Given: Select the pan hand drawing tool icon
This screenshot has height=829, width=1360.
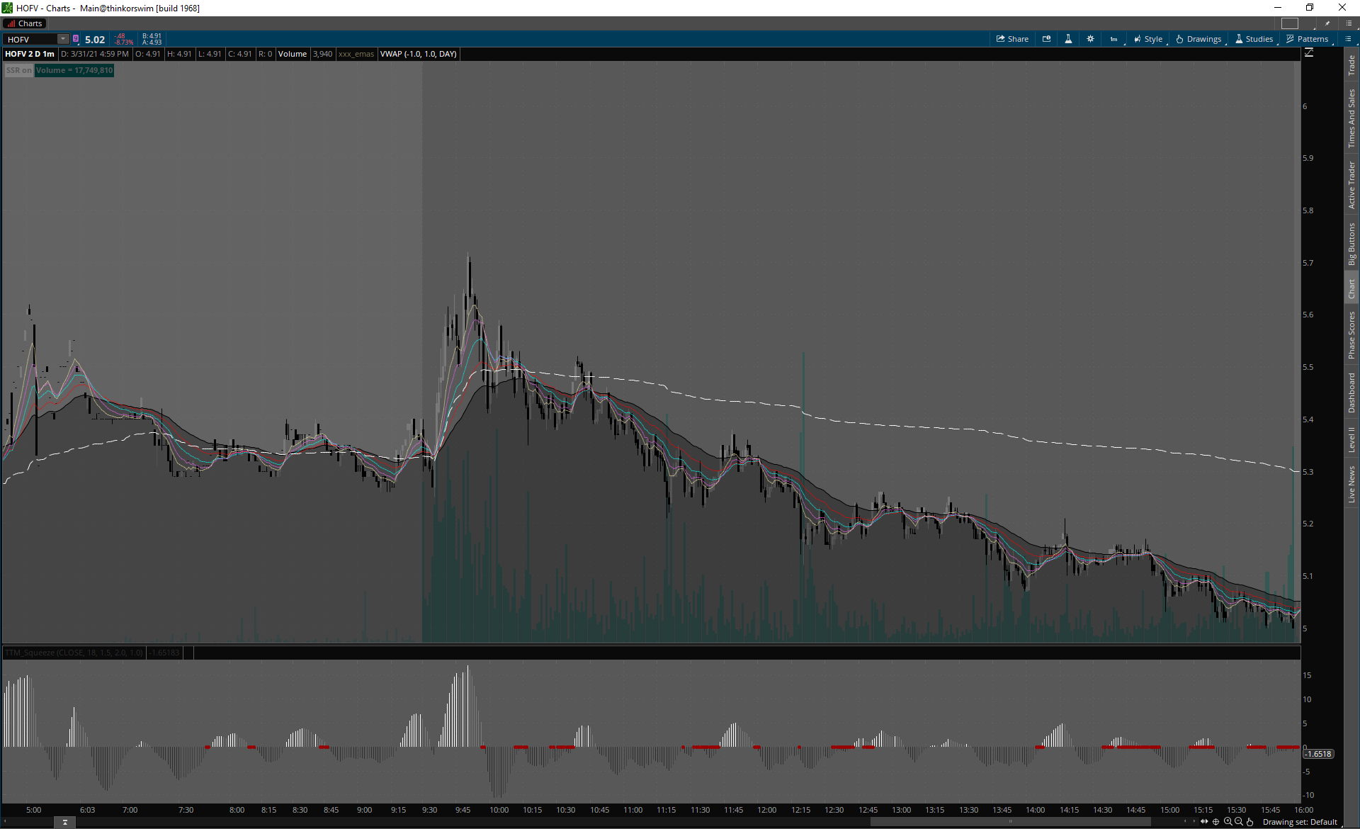Looking at the screenshot, I should [1250, 822].
